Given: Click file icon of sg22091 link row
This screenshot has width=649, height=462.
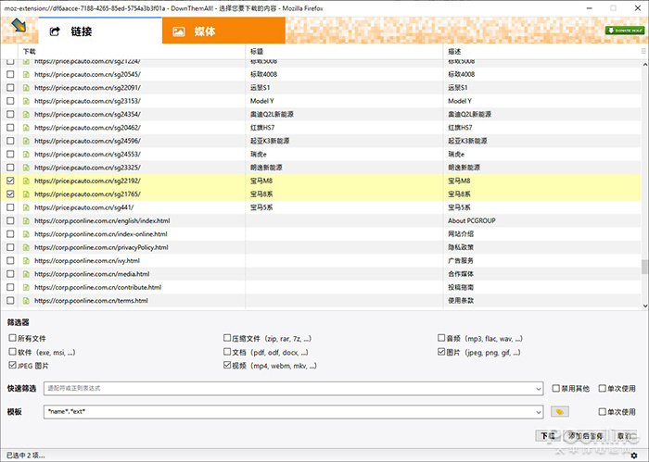Looking at the screenshot, I should tap(26, 88).
